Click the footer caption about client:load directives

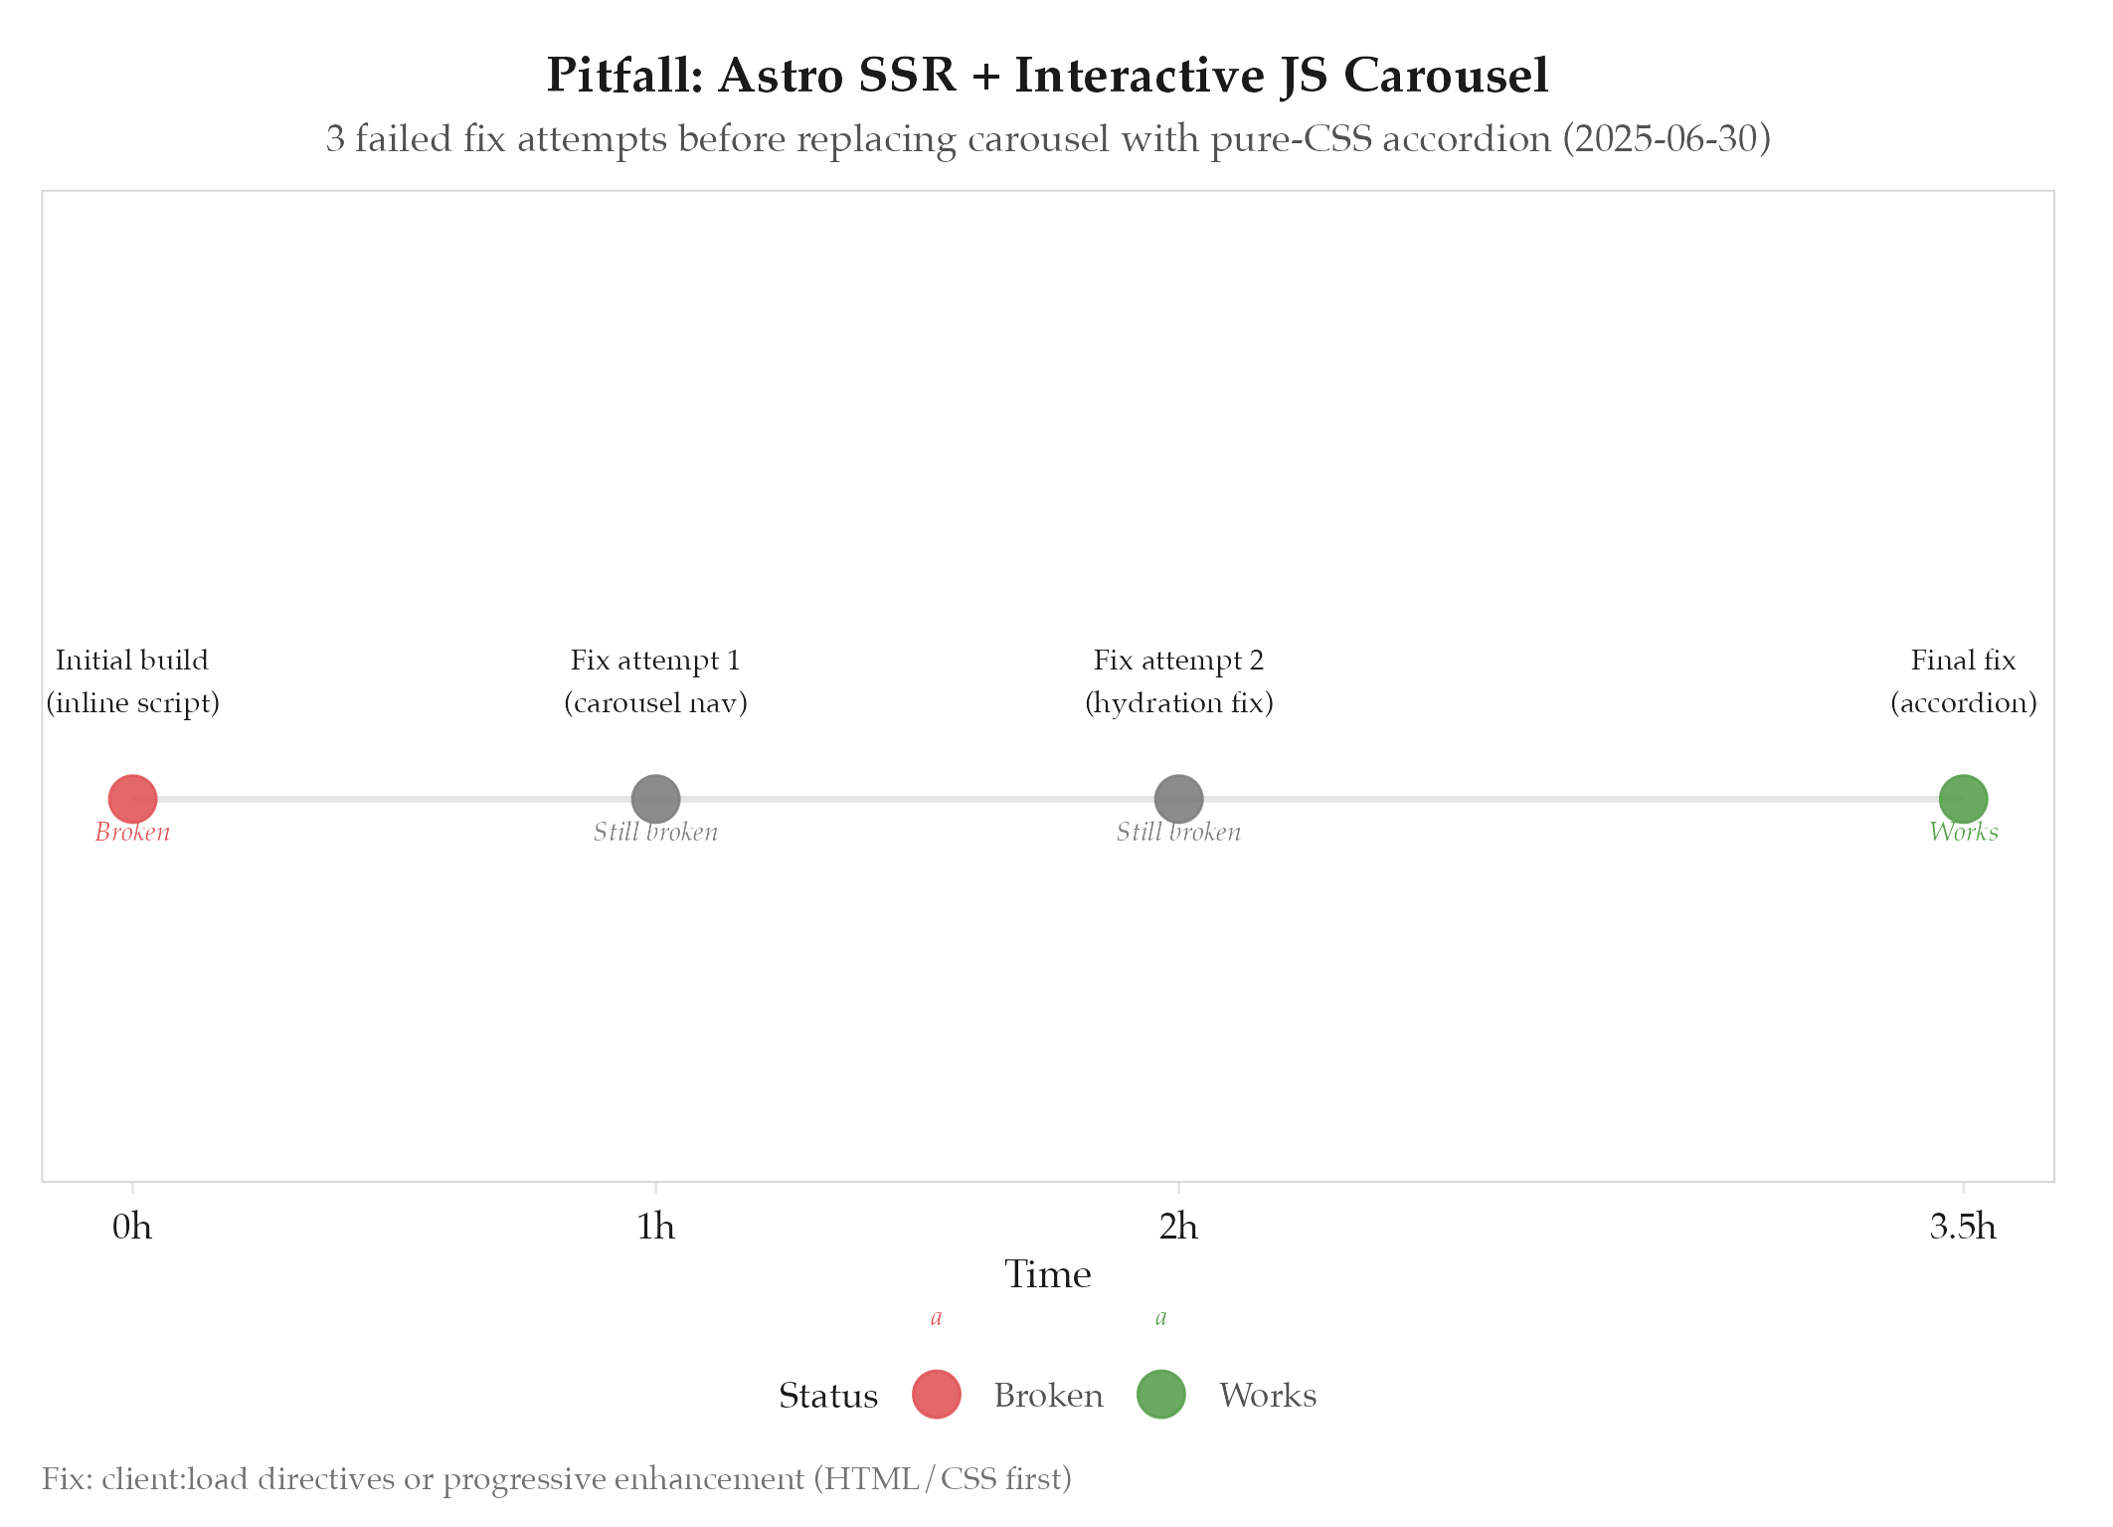557,1479
